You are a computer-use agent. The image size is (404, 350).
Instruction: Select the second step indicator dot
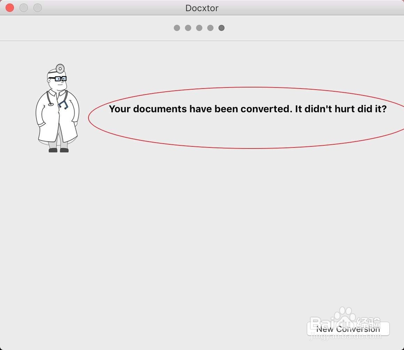(x=188, y=28)
